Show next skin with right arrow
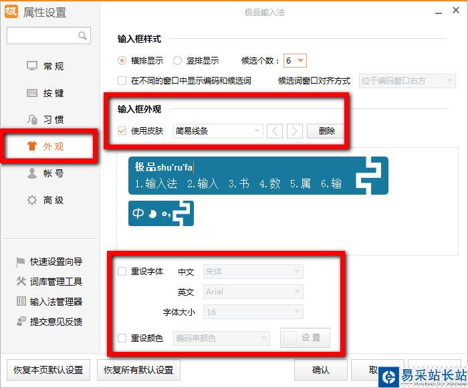 click(x=295, y=131)
